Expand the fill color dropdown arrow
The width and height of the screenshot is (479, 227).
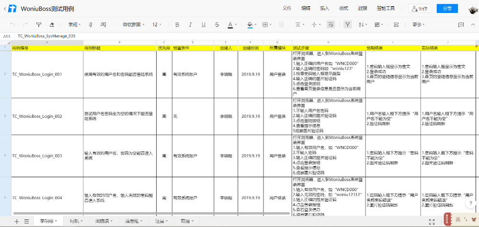[256, 25]
